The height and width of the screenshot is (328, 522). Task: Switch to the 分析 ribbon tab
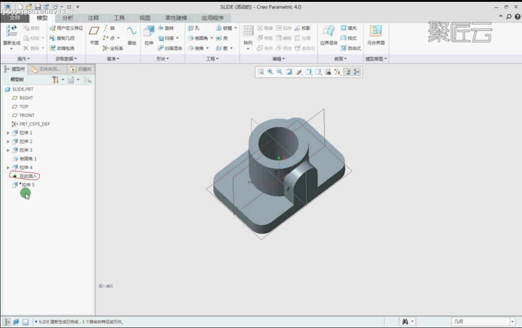click(x=67, y=18)
